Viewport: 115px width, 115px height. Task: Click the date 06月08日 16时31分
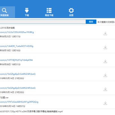[x=10, y=65]
